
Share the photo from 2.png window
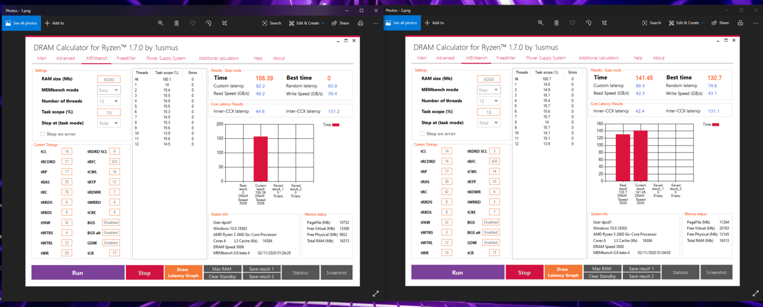[x=719, y=23]
